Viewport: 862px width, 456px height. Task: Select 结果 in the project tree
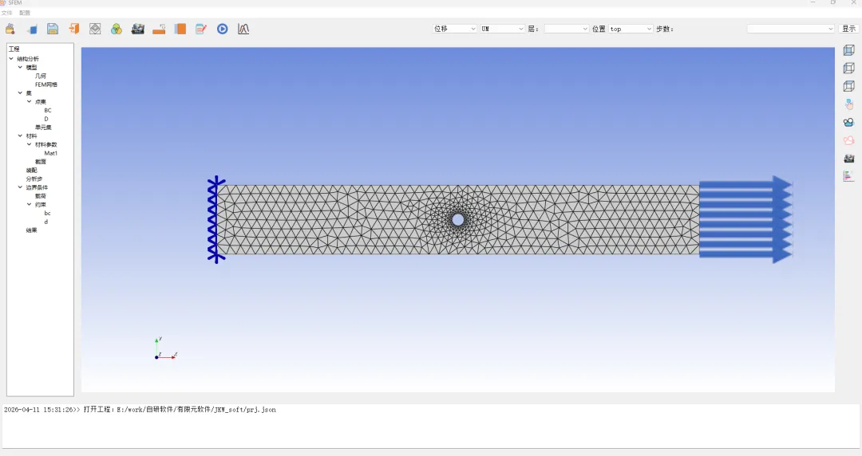point(31,230)
